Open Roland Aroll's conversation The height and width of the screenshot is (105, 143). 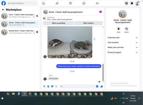click(x=20, y=32)
